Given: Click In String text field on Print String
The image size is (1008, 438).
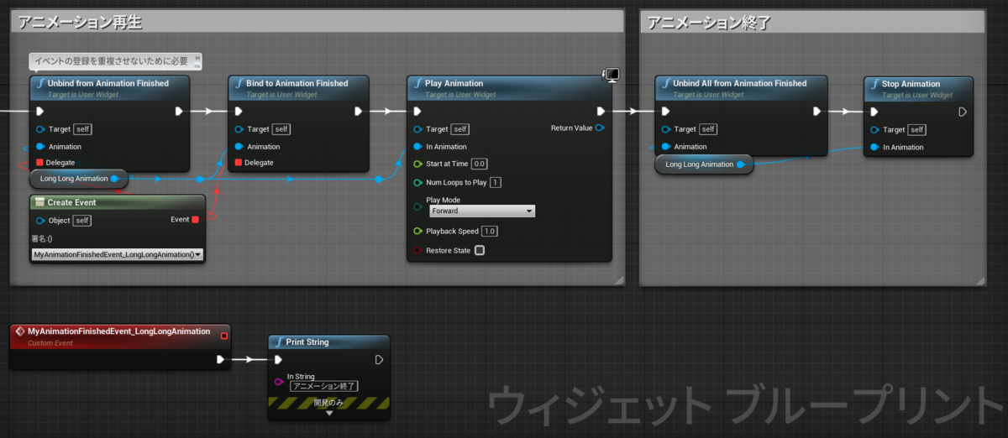Looking at the screenshot, I should point(324,387).
